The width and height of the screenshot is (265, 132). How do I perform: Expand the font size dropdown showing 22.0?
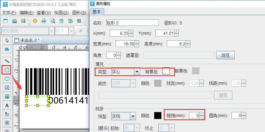71,31
